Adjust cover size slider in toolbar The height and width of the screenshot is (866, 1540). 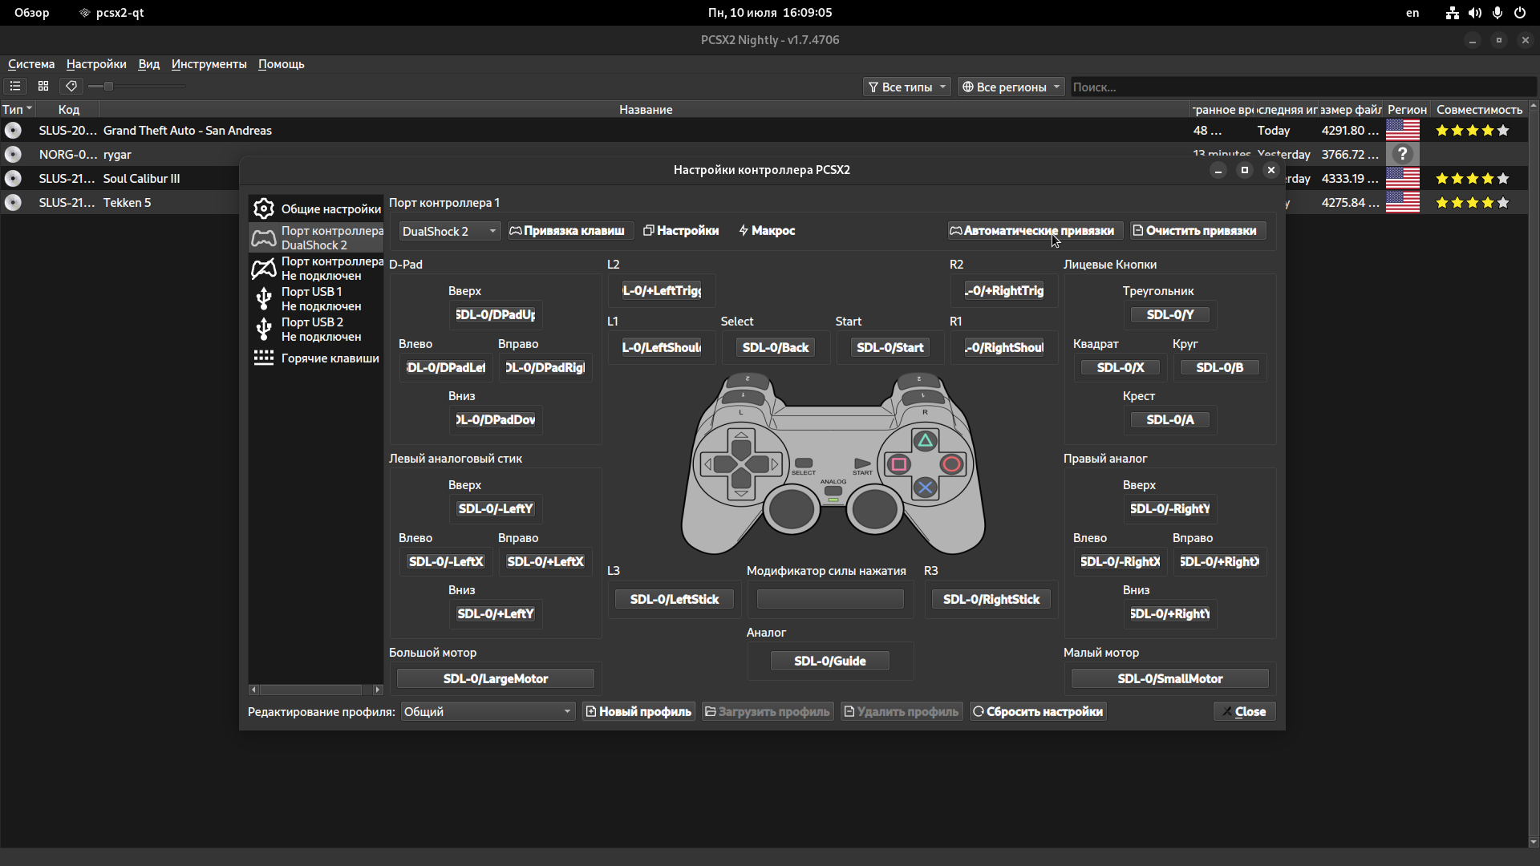pos(136,86)
